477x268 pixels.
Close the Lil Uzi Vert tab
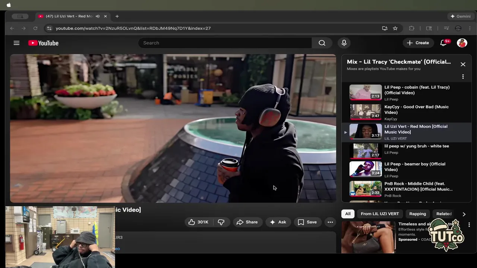[x=105, y=16]
